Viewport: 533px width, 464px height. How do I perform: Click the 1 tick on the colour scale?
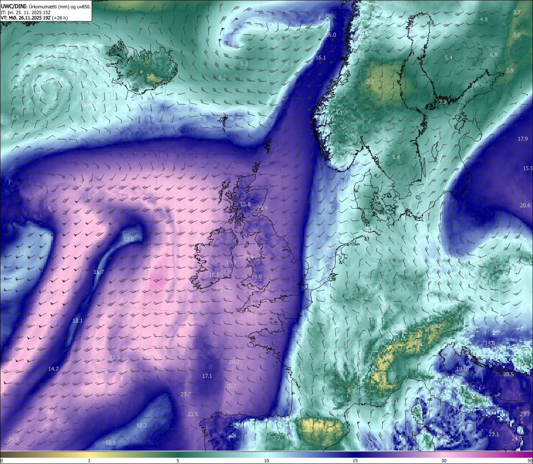coord(89,461)
